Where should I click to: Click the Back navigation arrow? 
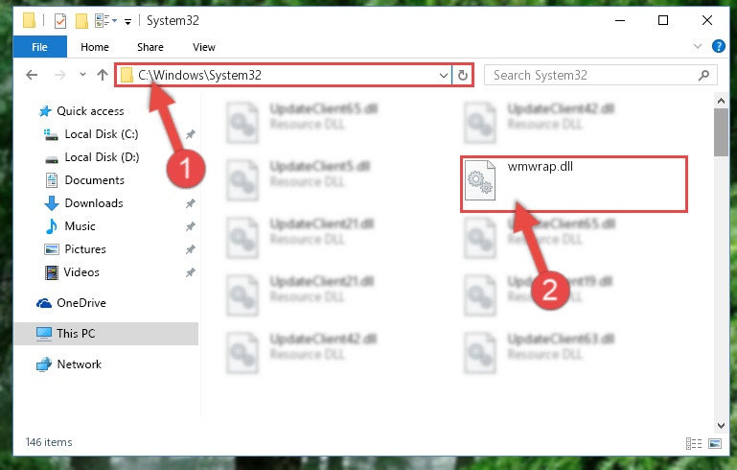32,75
